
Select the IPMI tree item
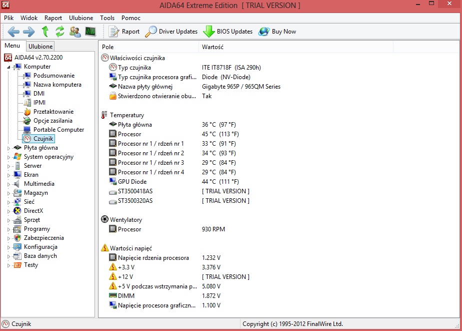tap(39, 103)
